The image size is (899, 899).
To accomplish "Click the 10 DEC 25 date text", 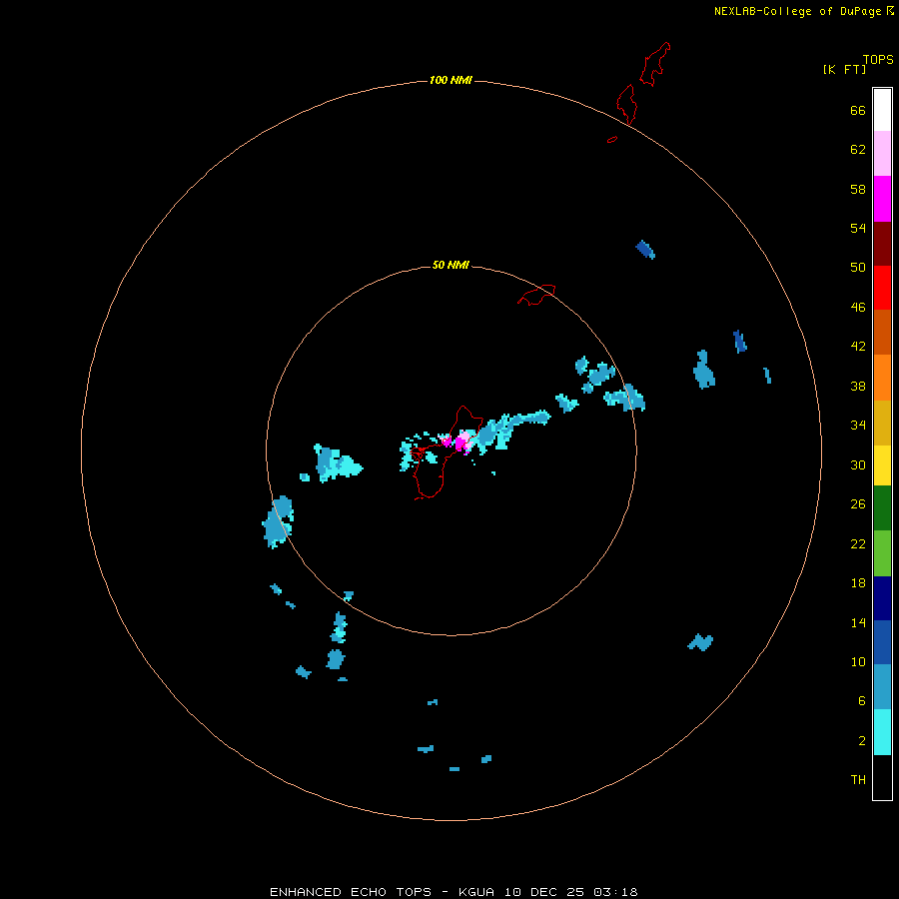I will point(544,892).
